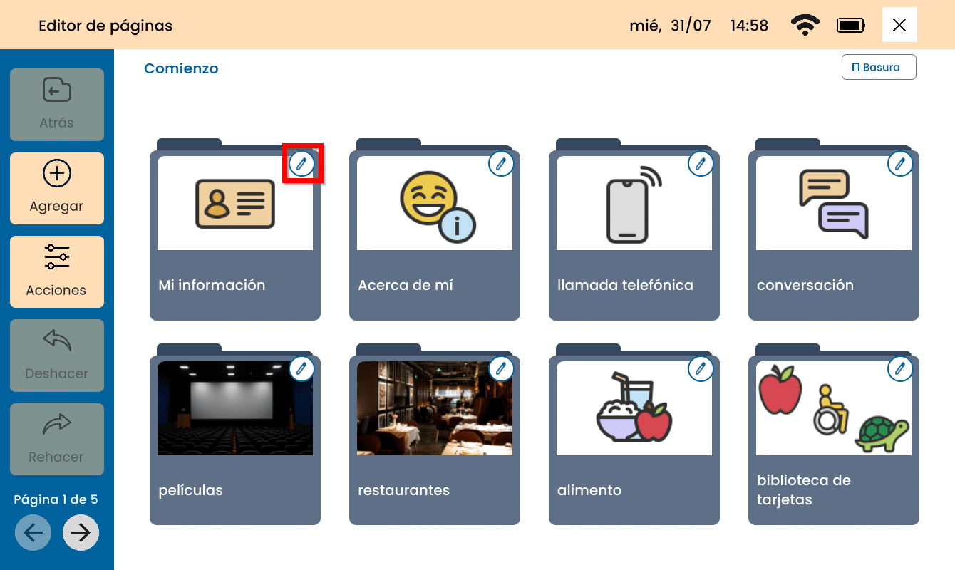Select the restaurantes folder photo
The image size is (955, 570).
434,408
